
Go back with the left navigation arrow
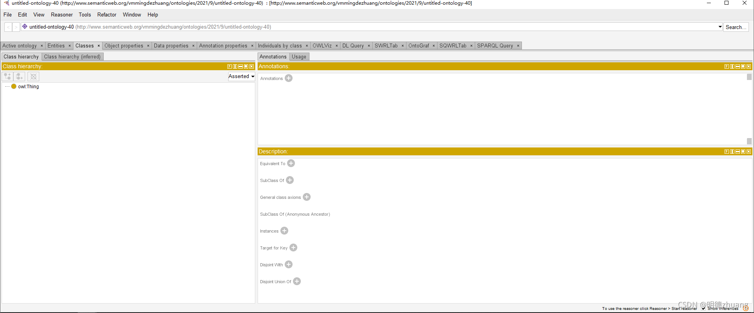(8, 27)
